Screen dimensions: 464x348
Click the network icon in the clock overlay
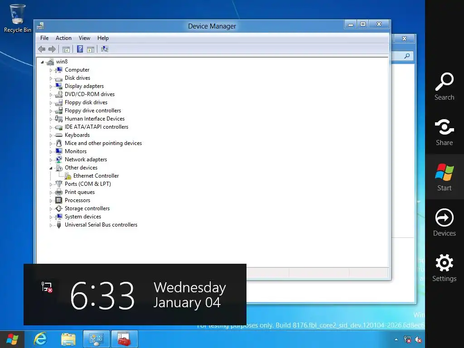point(47,287)
